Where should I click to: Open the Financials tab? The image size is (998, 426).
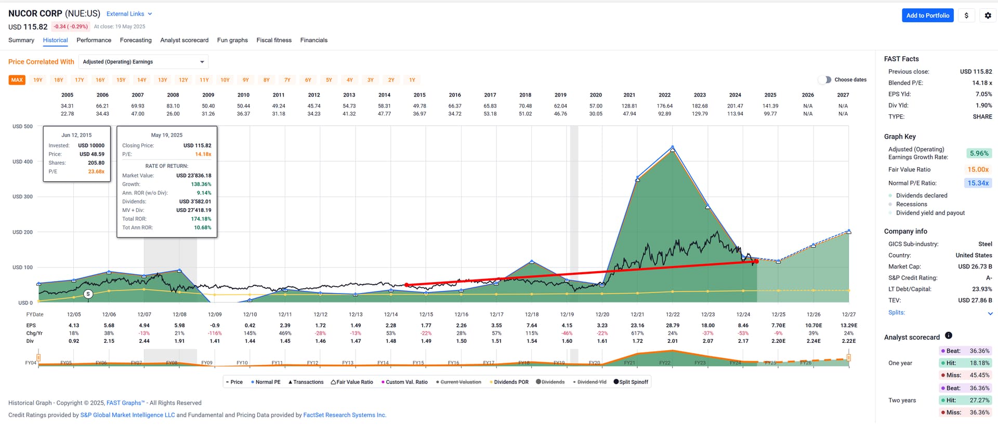tap(314, 40)
